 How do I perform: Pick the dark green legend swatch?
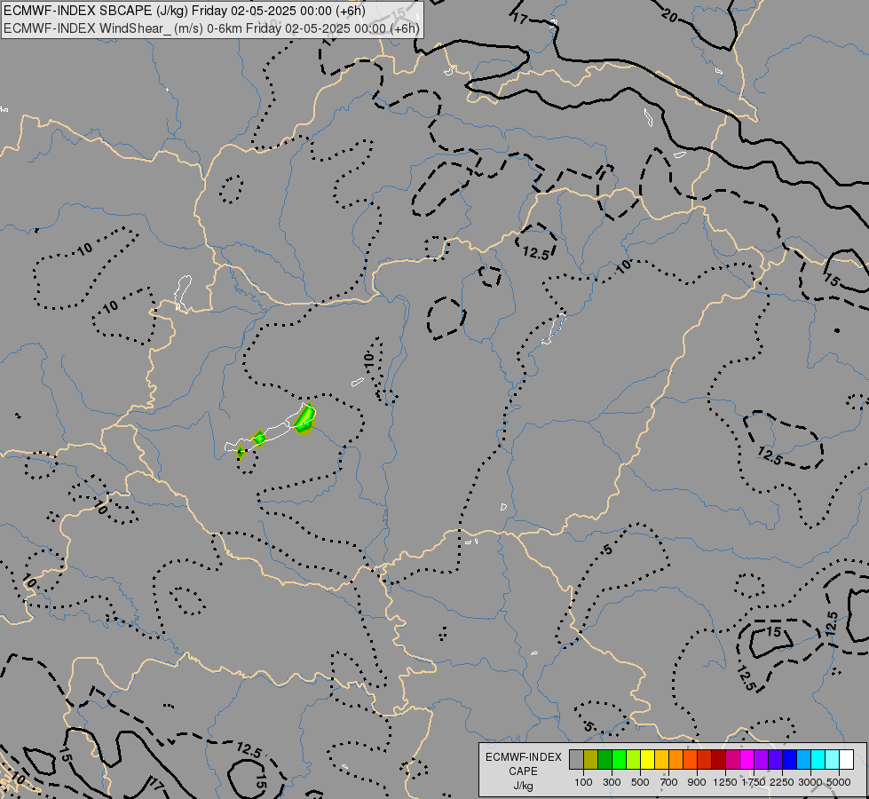(605, 760)
